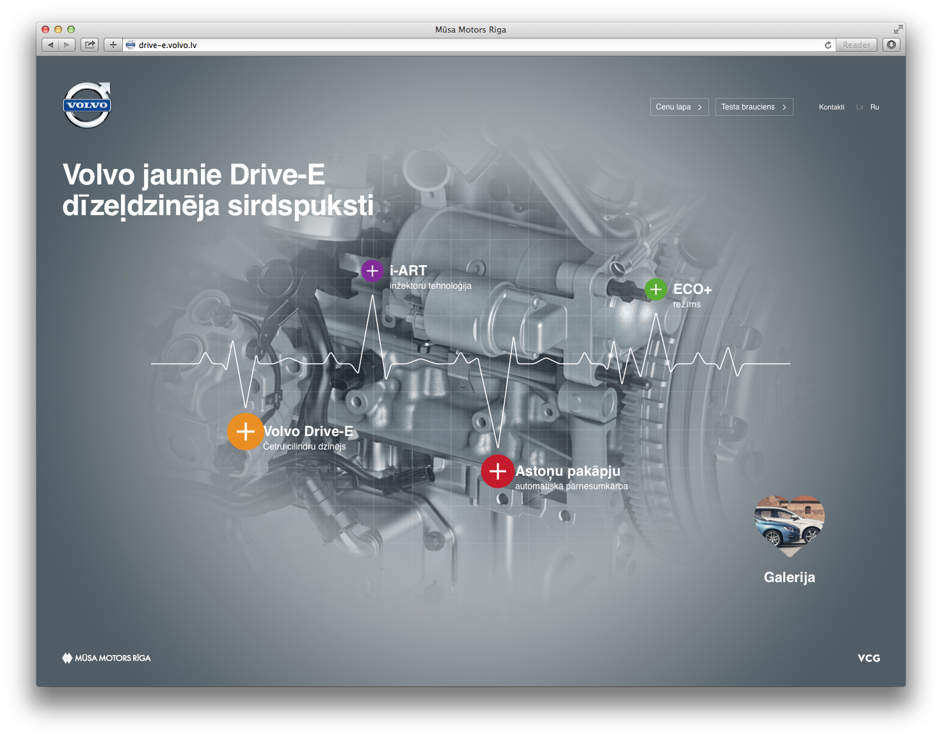942x737 pixels.
Task: Open the Kontakti link
Action: 831,107
